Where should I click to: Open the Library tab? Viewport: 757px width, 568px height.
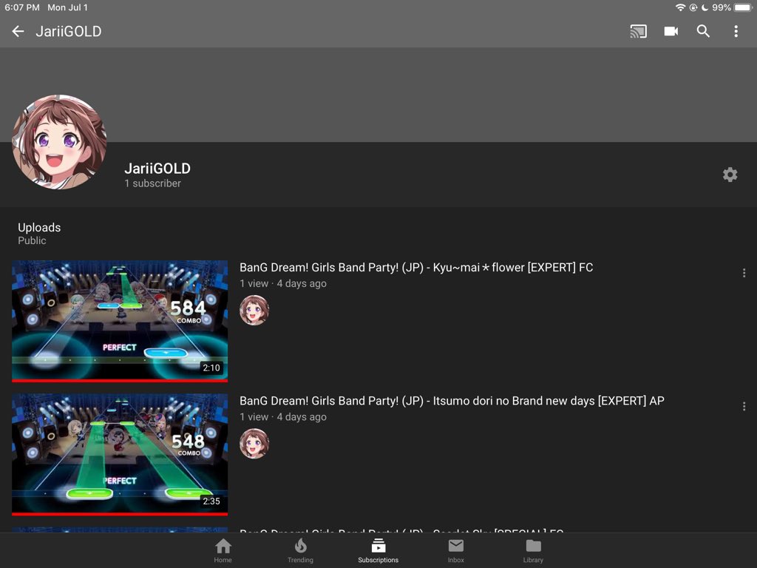533,550
